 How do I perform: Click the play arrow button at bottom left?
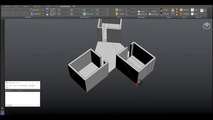pos(2,108)
